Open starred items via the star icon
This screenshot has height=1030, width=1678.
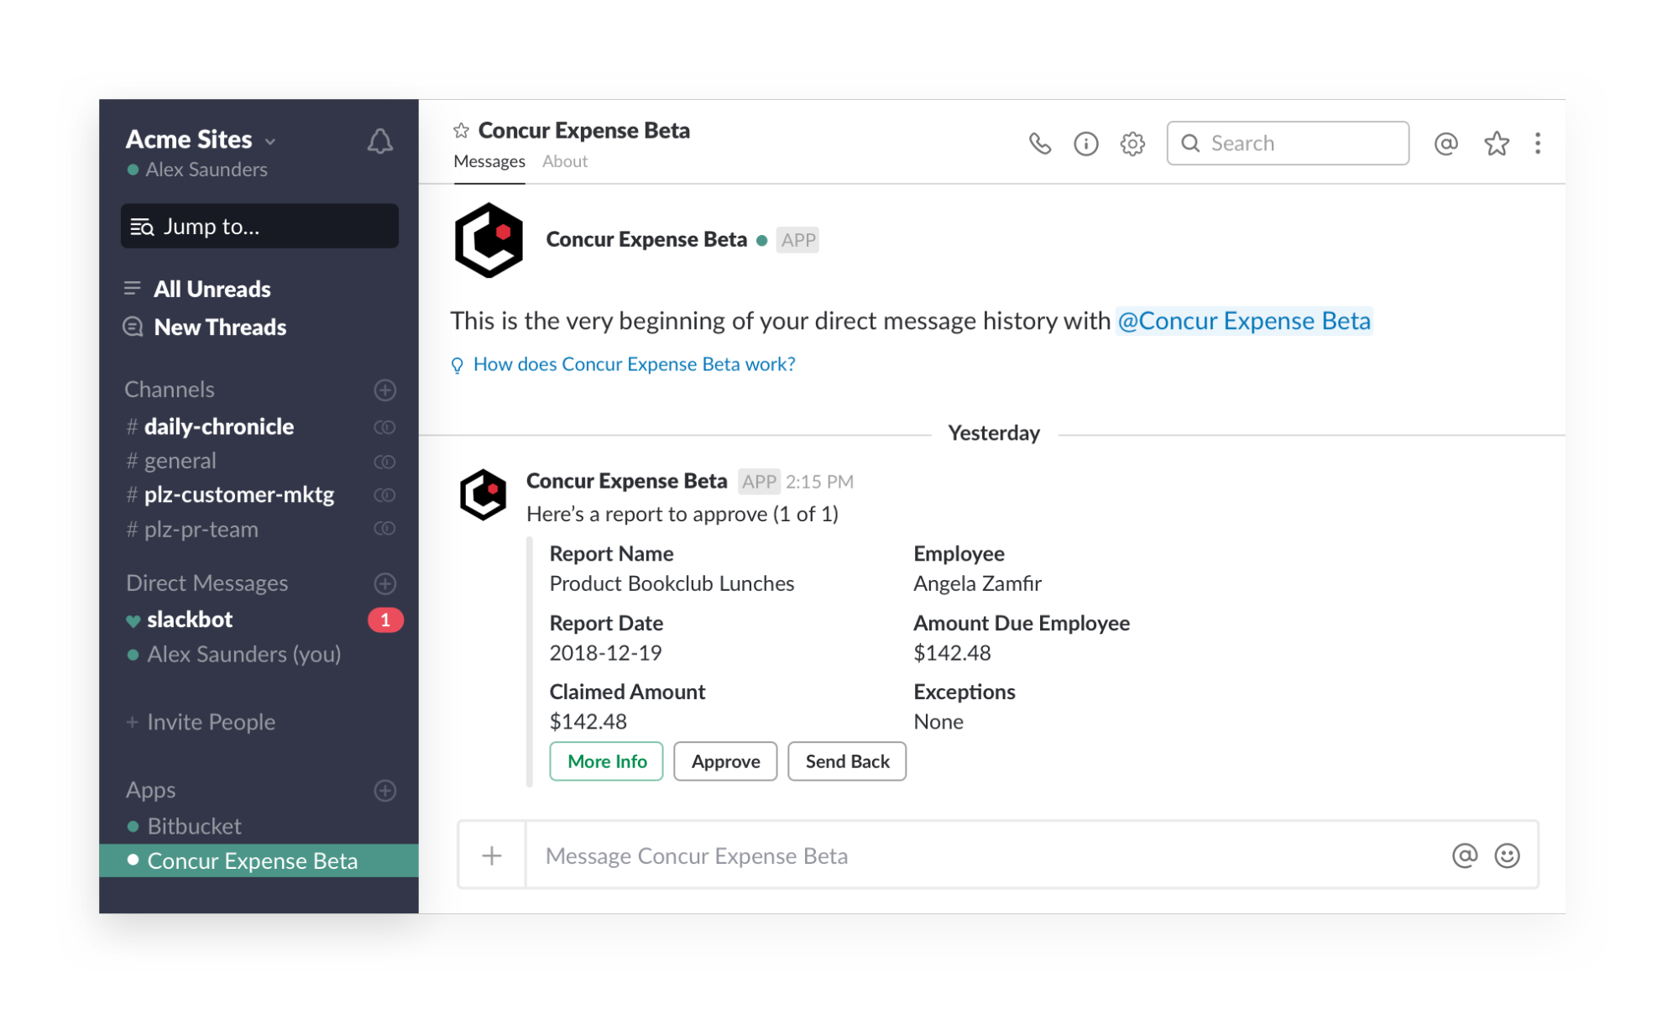(1496, 144)
